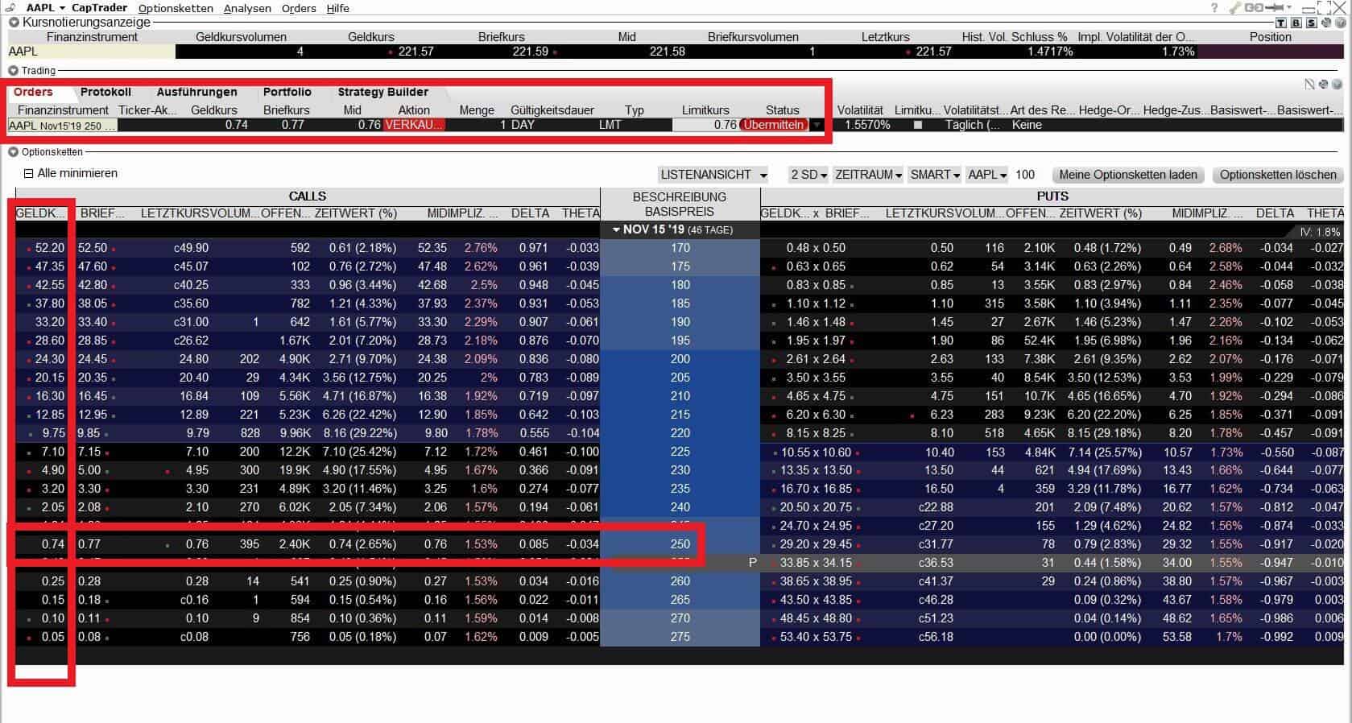Click the Limitkurs 0.76 field
The height and width of the screenshot is (723, 1352).
coord(705,125)
